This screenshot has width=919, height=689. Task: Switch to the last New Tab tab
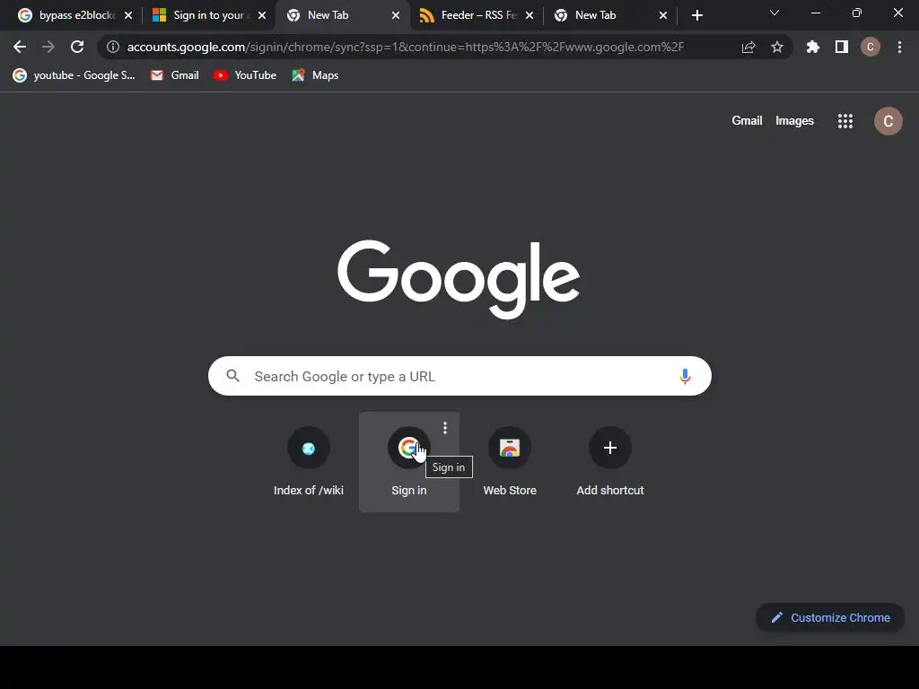(x=609, y=15)
